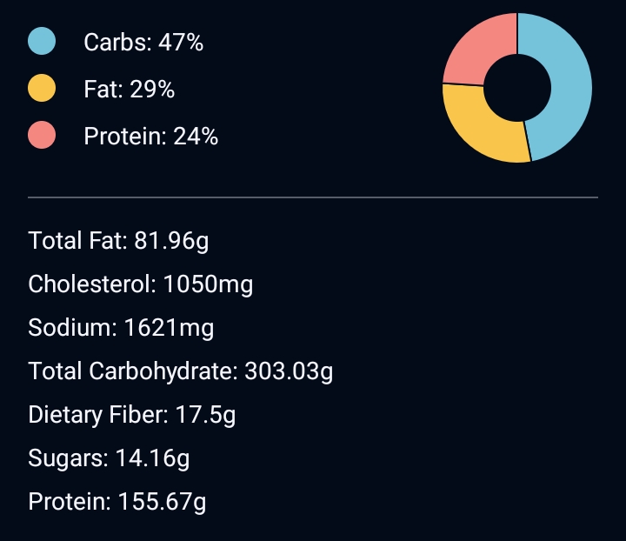The width and height of the screenshot is (626, 541).
Task: Click the Dietary Fiber: 17.5g row
Action: click(132, 415)
